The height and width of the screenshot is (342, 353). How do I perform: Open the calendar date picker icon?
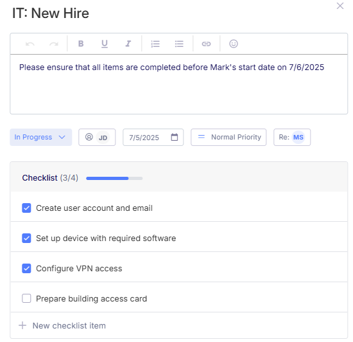175,137
